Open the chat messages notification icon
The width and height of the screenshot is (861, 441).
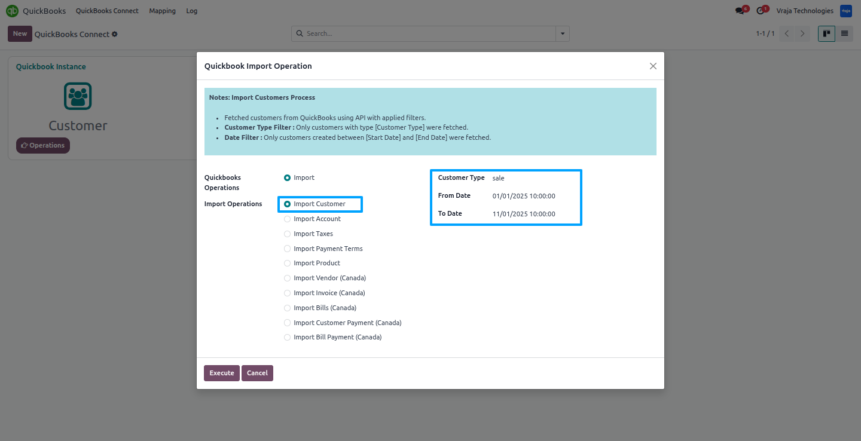(740, 11)
